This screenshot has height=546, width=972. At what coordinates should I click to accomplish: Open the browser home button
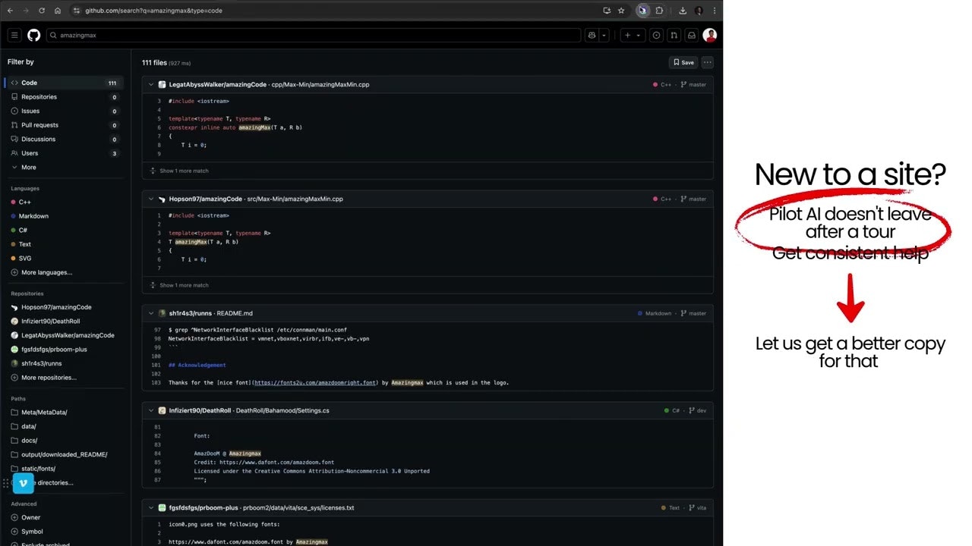point(58,11)
